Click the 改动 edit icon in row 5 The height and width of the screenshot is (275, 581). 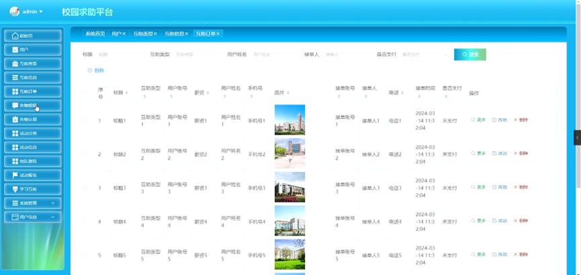pyautogui.click(x=494, y=254)
